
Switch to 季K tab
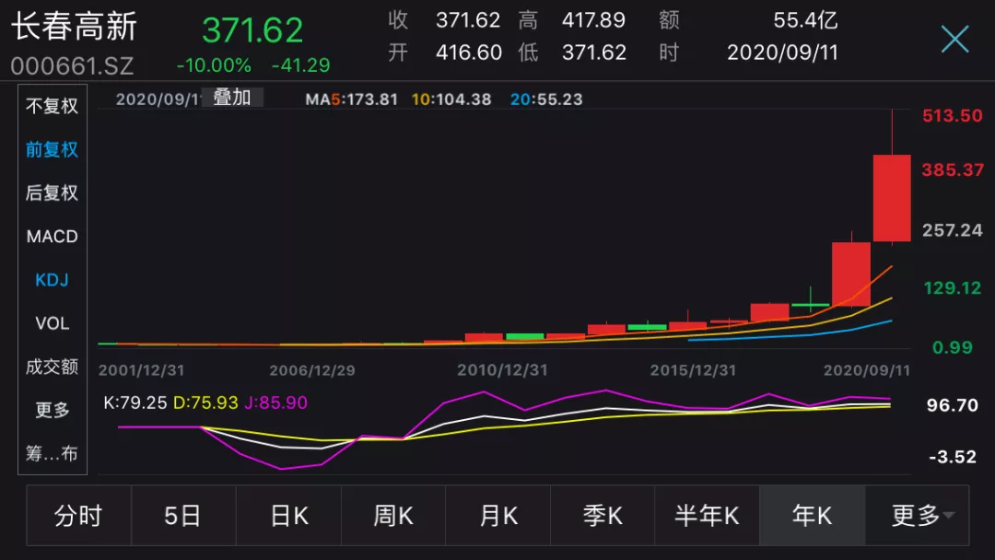click(x=603, y=516)
